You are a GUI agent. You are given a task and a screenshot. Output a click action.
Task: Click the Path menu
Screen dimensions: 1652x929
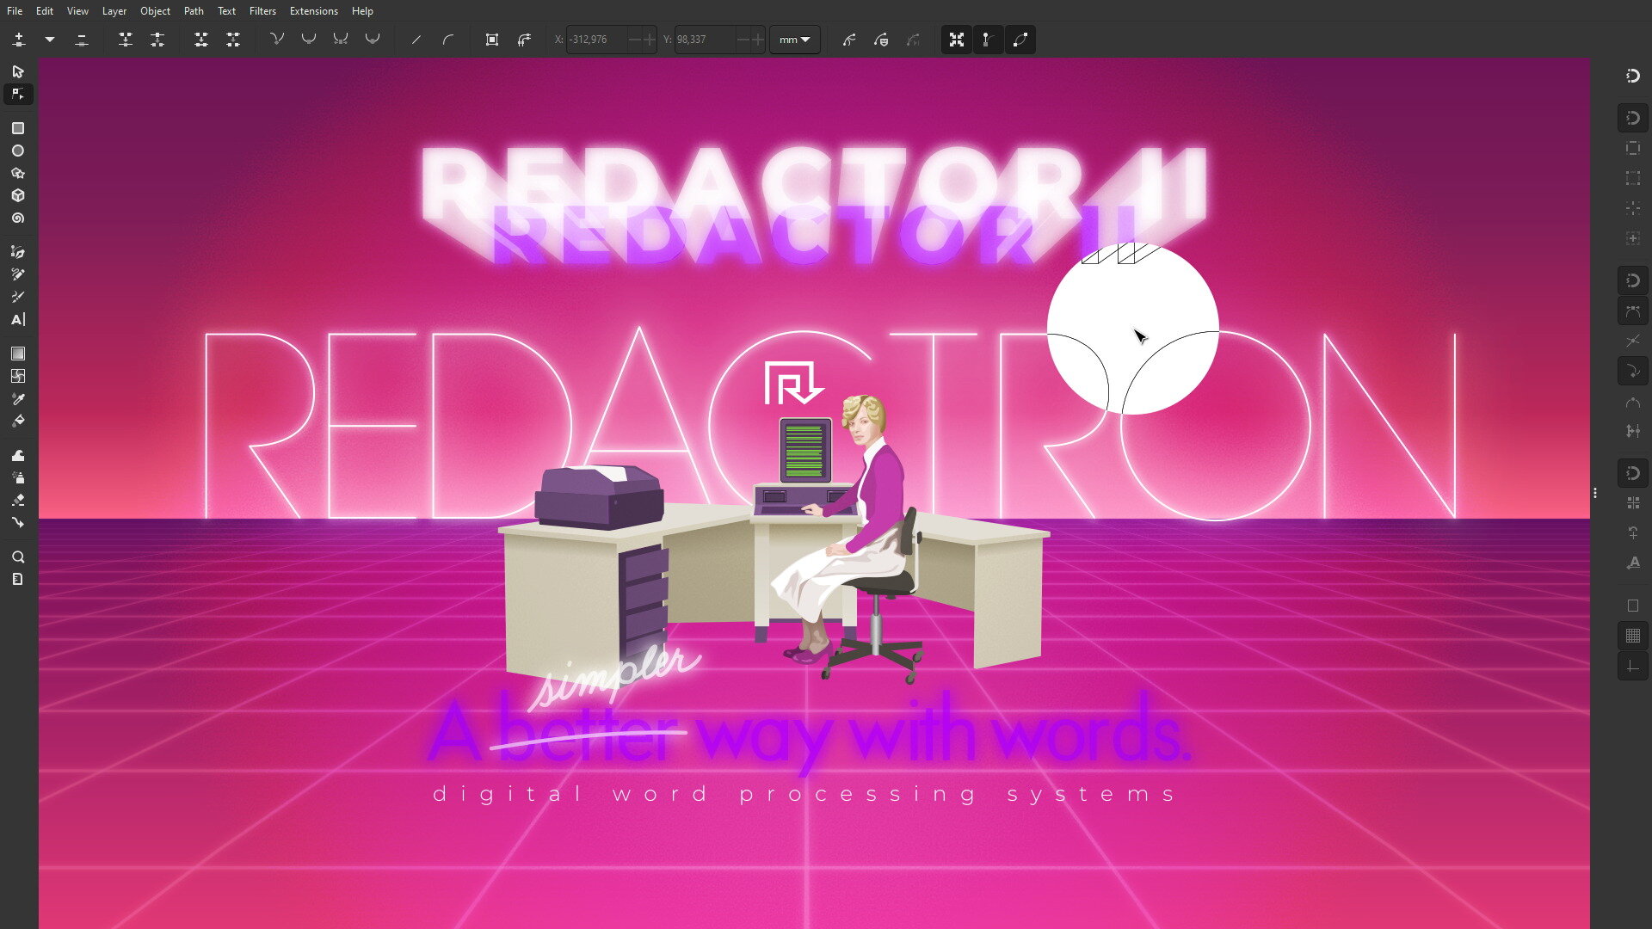[x=194, y=11]
